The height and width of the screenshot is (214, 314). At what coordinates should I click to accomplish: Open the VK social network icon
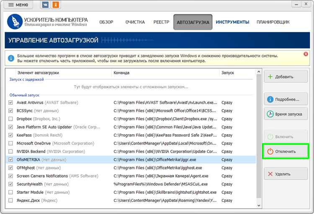point(45,5)
